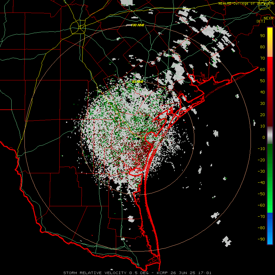Click the "-40" value on the velocity scale
The image size is (275, 275).
point(261,183)
